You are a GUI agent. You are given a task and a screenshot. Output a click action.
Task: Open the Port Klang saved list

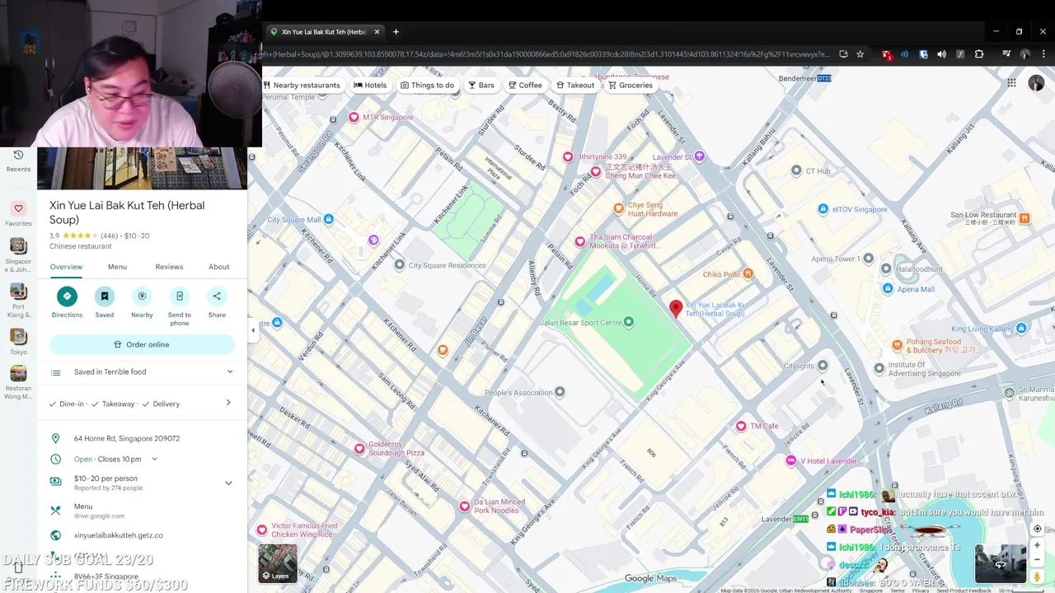18,301
